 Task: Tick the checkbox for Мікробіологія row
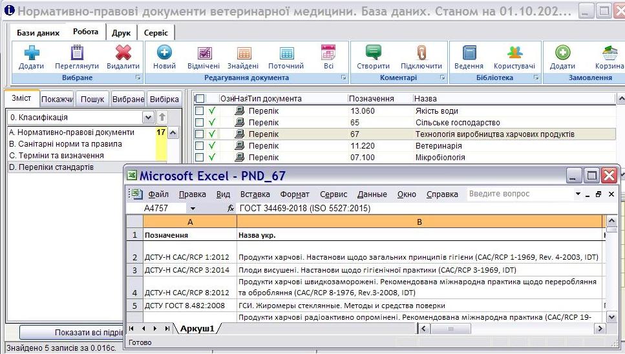(x=199, y=157)
